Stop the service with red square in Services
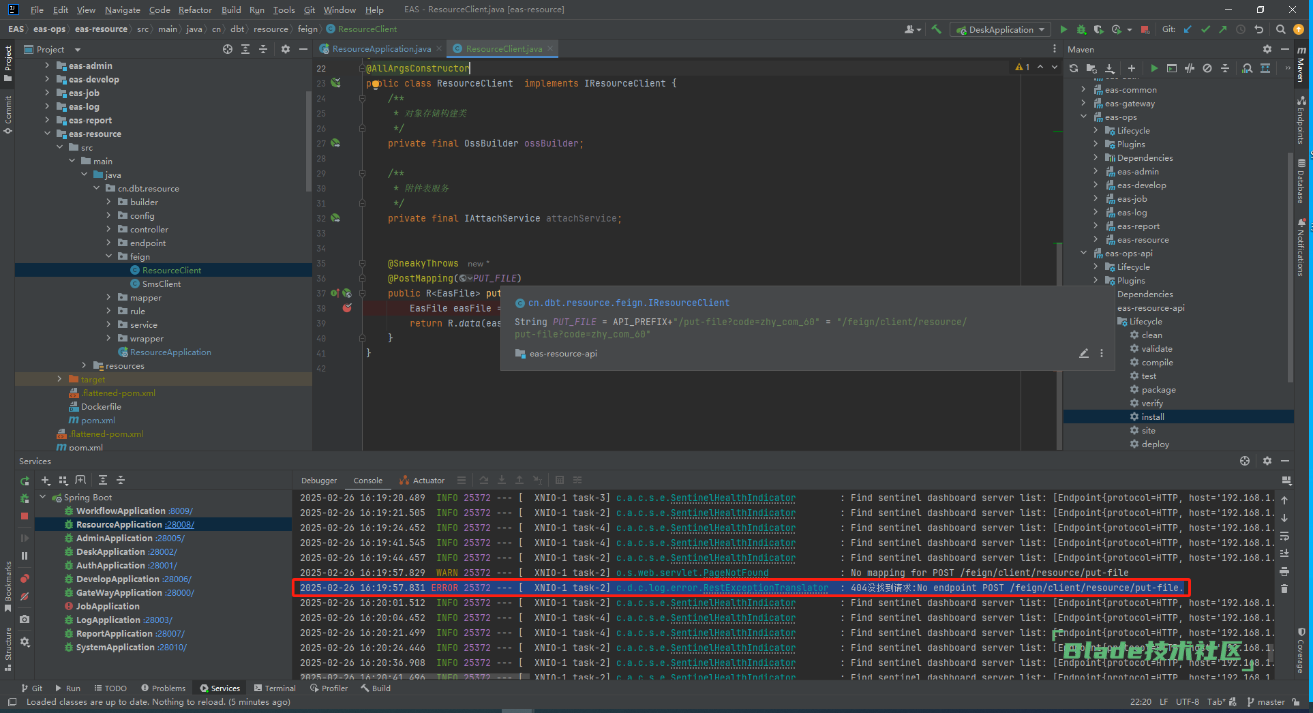This screenshot has height=713, width=1313. coord(25,516)
